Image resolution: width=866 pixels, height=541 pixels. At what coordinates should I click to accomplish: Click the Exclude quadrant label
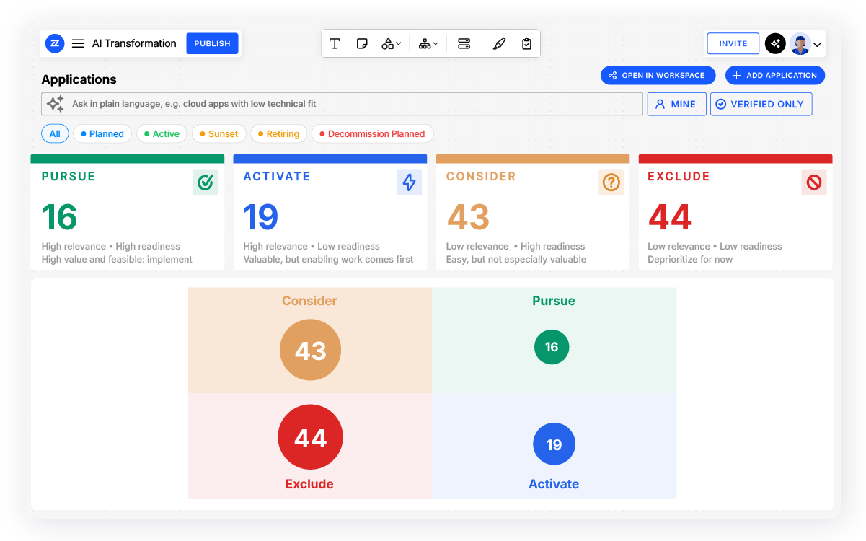click(309, 484)
